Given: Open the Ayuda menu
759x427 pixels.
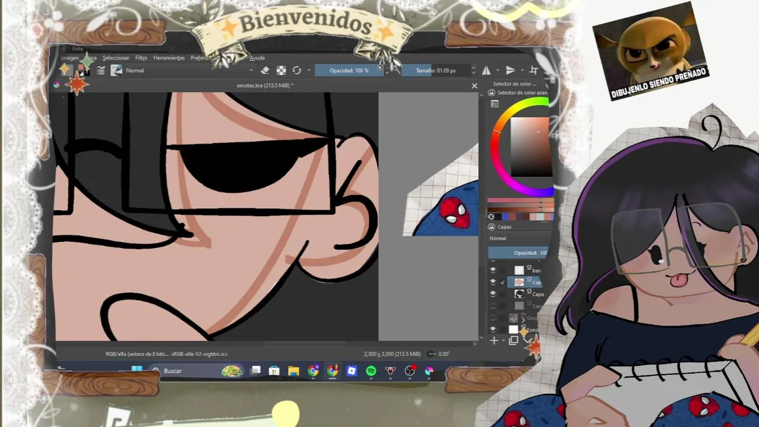Looking at the screenshot, I should tap(257, 58).
